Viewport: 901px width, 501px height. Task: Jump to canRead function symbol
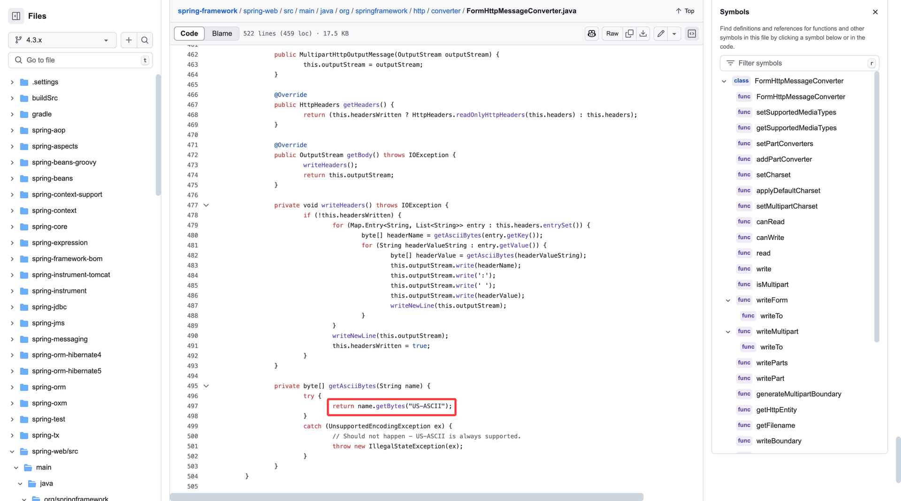point(770,222)
